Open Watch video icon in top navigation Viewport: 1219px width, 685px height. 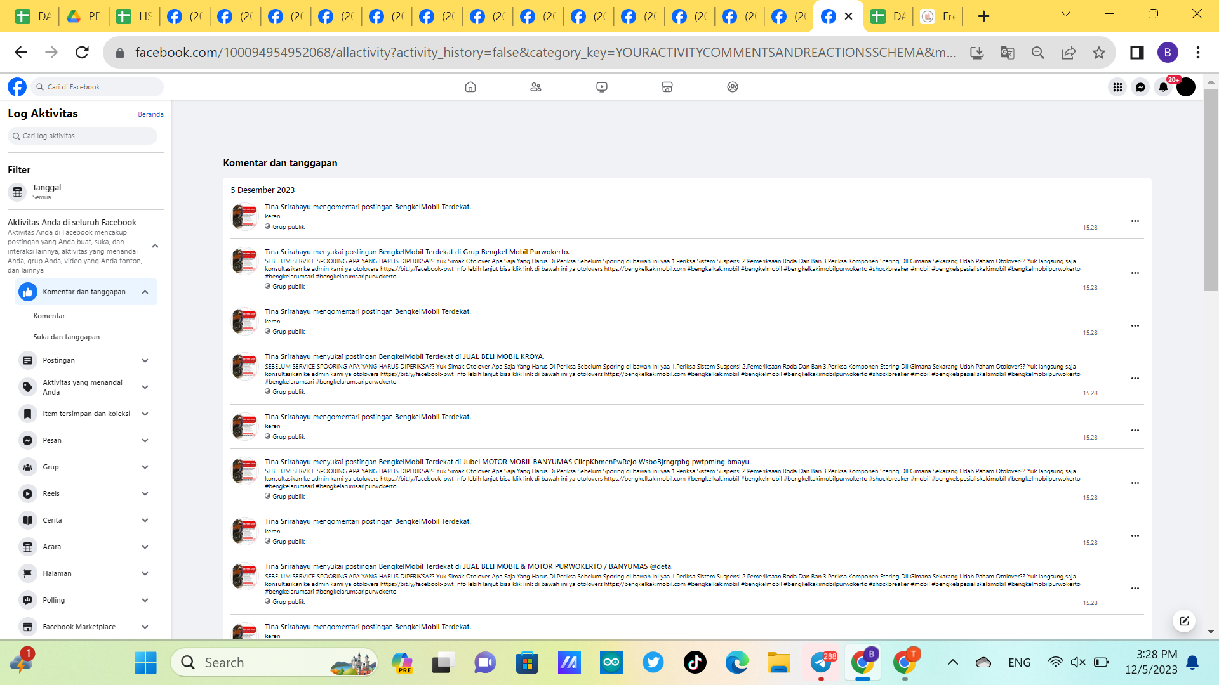pos(602,87)
